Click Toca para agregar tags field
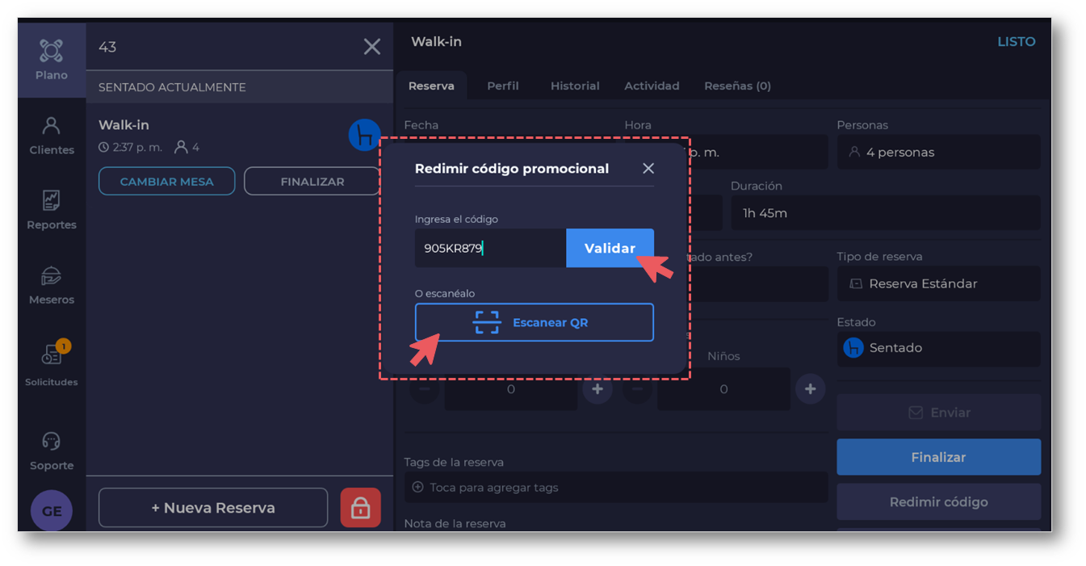1086x566 pixels. (x=616, y=488)
